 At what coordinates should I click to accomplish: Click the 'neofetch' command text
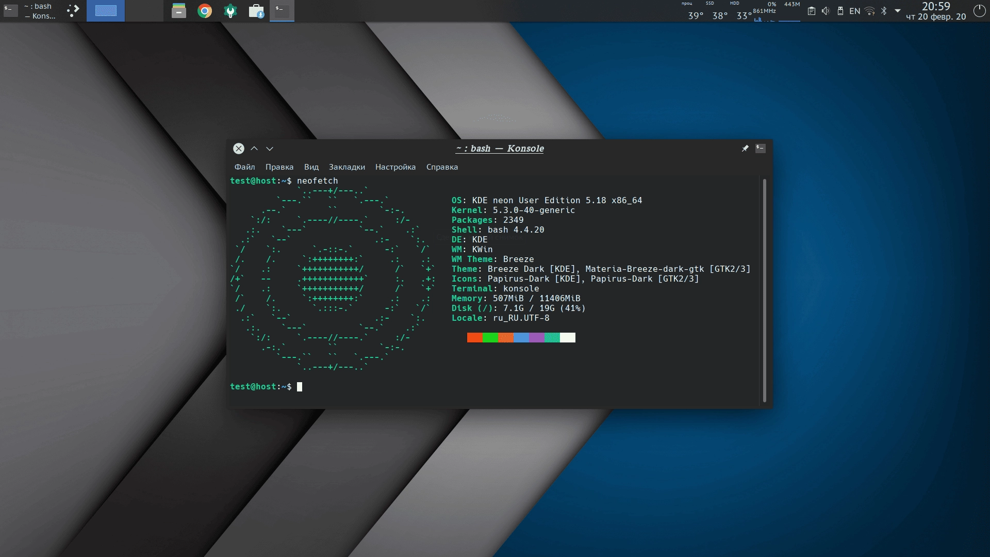tap(318, 181)
